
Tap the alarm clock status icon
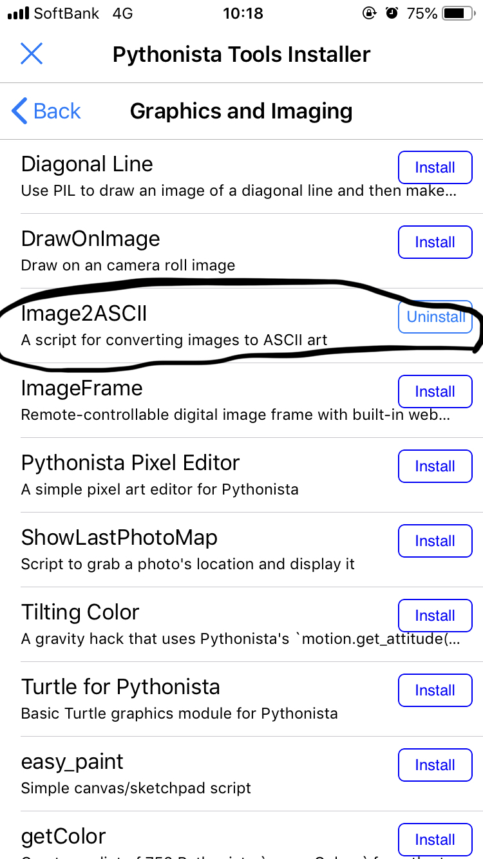(x=392, y=13)
